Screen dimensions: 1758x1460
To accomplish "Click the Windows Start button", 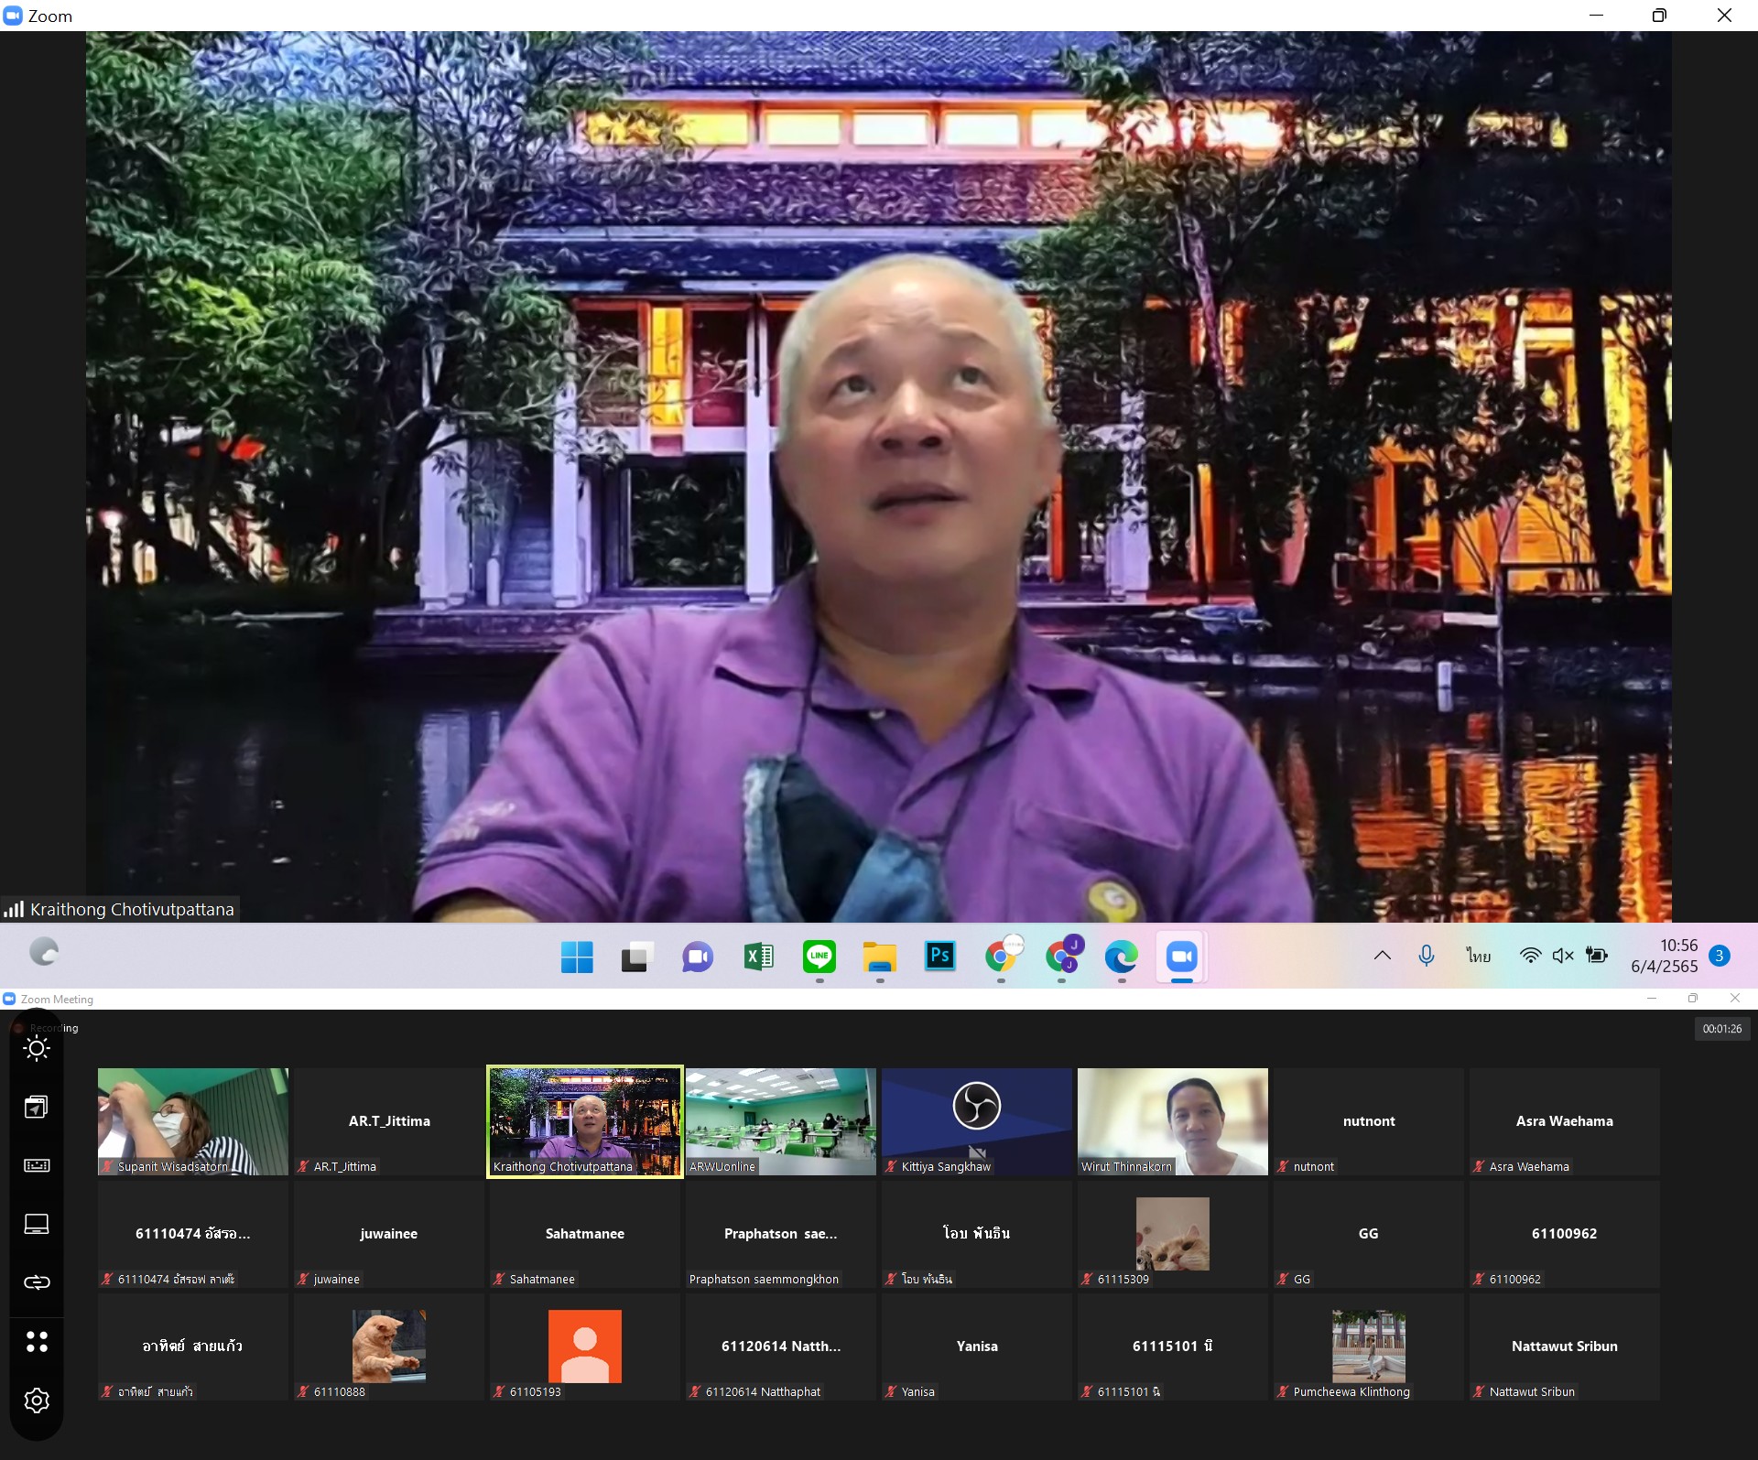I will pyautogui.click(x=577, y=957).
